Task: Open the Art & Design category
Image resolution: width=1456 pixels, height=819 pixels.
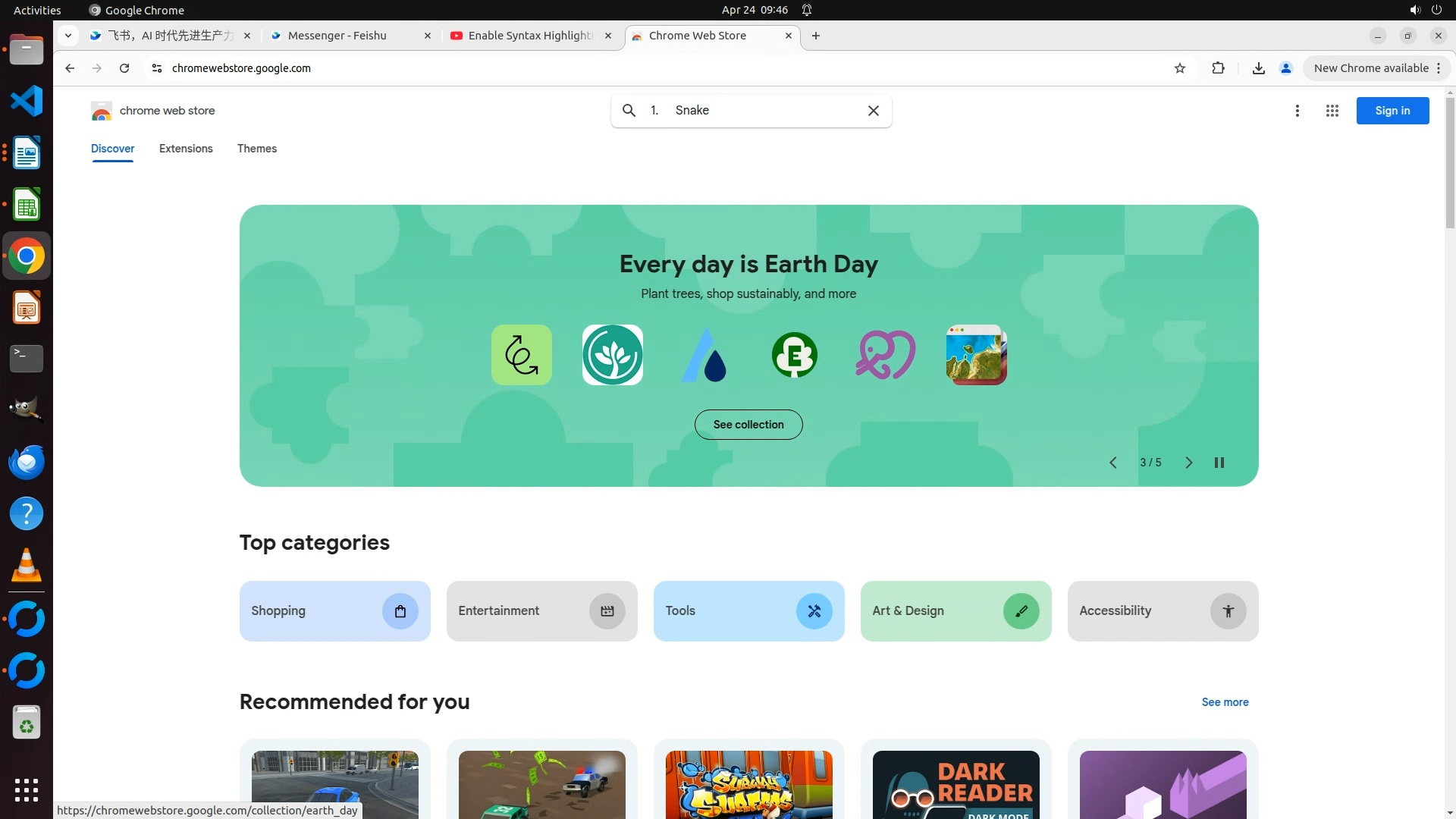Action: point(955,611)
